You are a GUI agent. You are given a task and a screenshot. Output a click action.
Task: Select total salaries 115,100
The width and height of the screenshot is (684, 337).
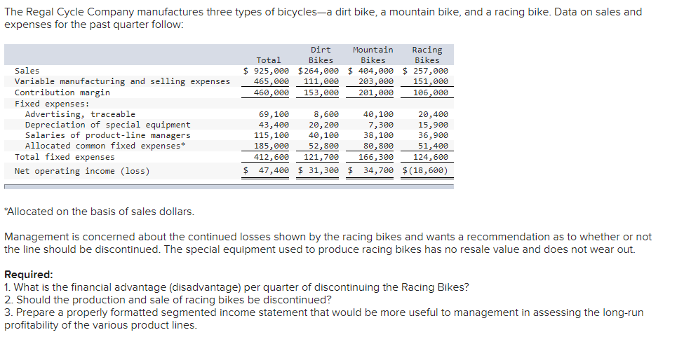click(271, 135)
